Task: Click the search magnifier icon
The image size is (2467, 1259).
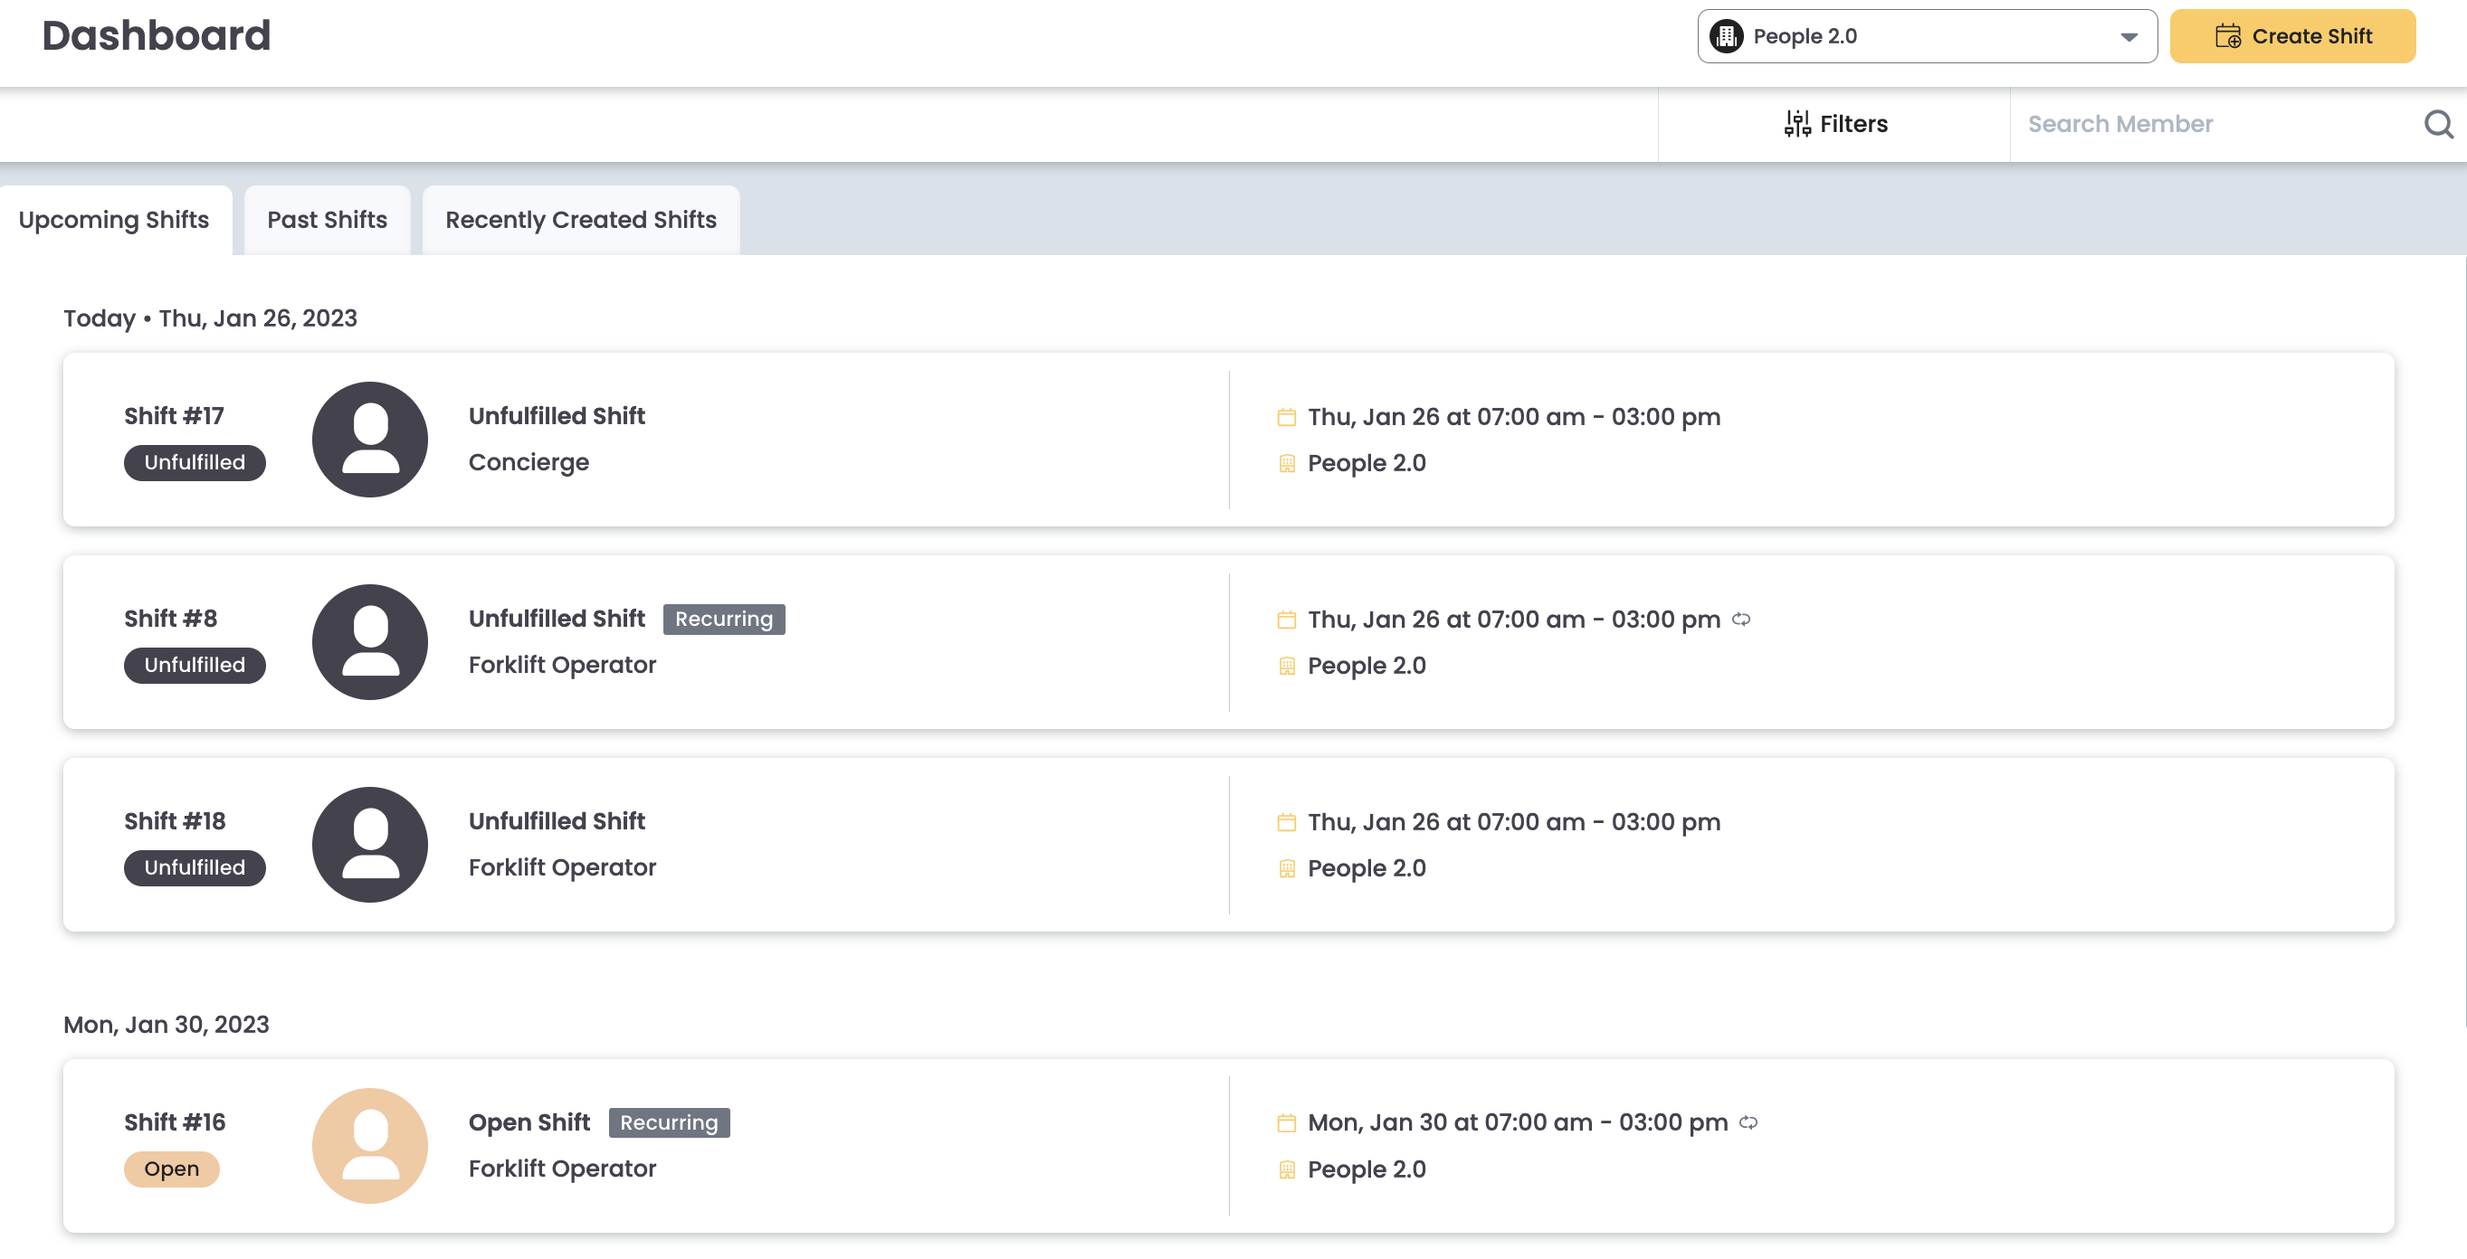Action: 2437,124
